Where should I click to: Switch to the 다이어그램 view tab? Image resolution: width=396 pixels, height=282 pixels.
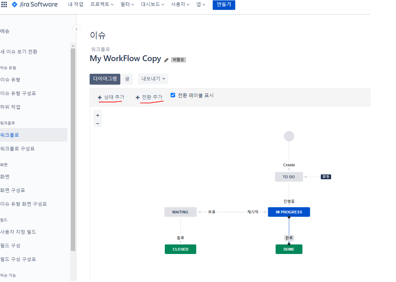105,79
